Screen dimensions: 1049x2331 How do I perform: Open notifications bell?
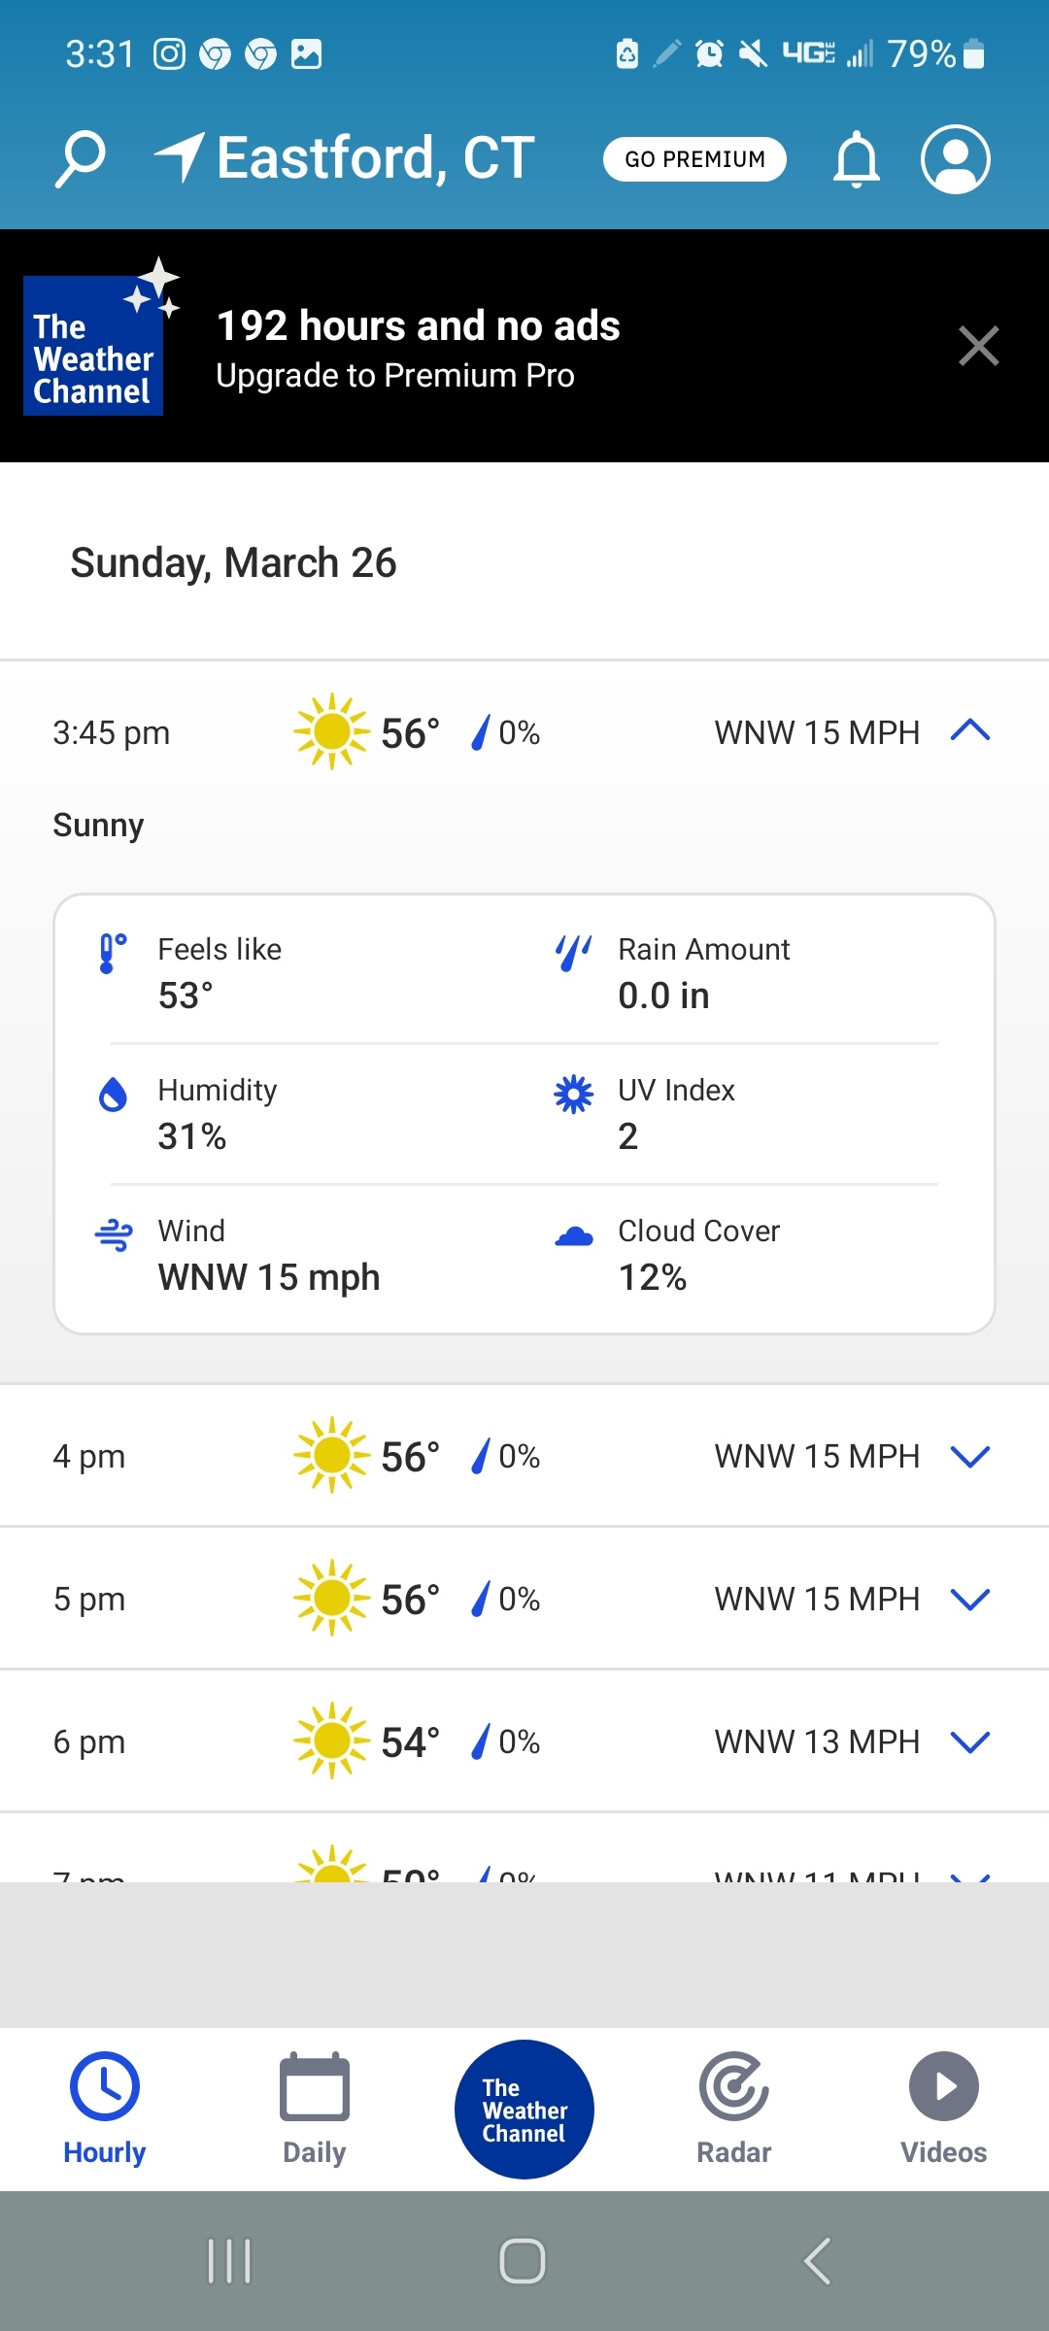click(857, 158)
